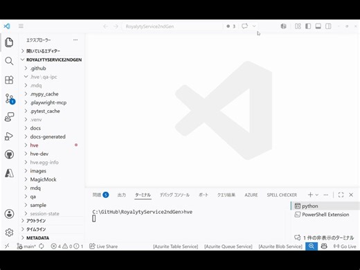This screenshot has height=270, width=360.
Task: Open the Copilot chat sessions icon in activity bar
Action: coord(9,117)
